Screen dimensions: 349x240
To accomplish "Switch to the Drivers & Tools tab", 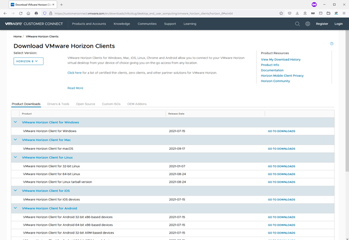I will point(58,104).
